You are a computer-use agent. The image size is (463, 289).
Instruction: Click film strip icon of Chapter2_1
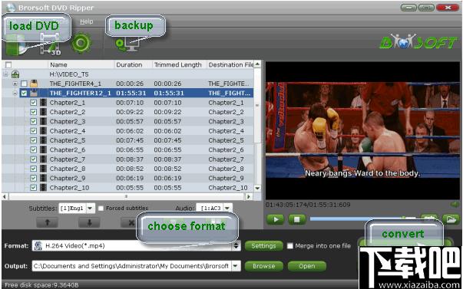pos(44,103)
